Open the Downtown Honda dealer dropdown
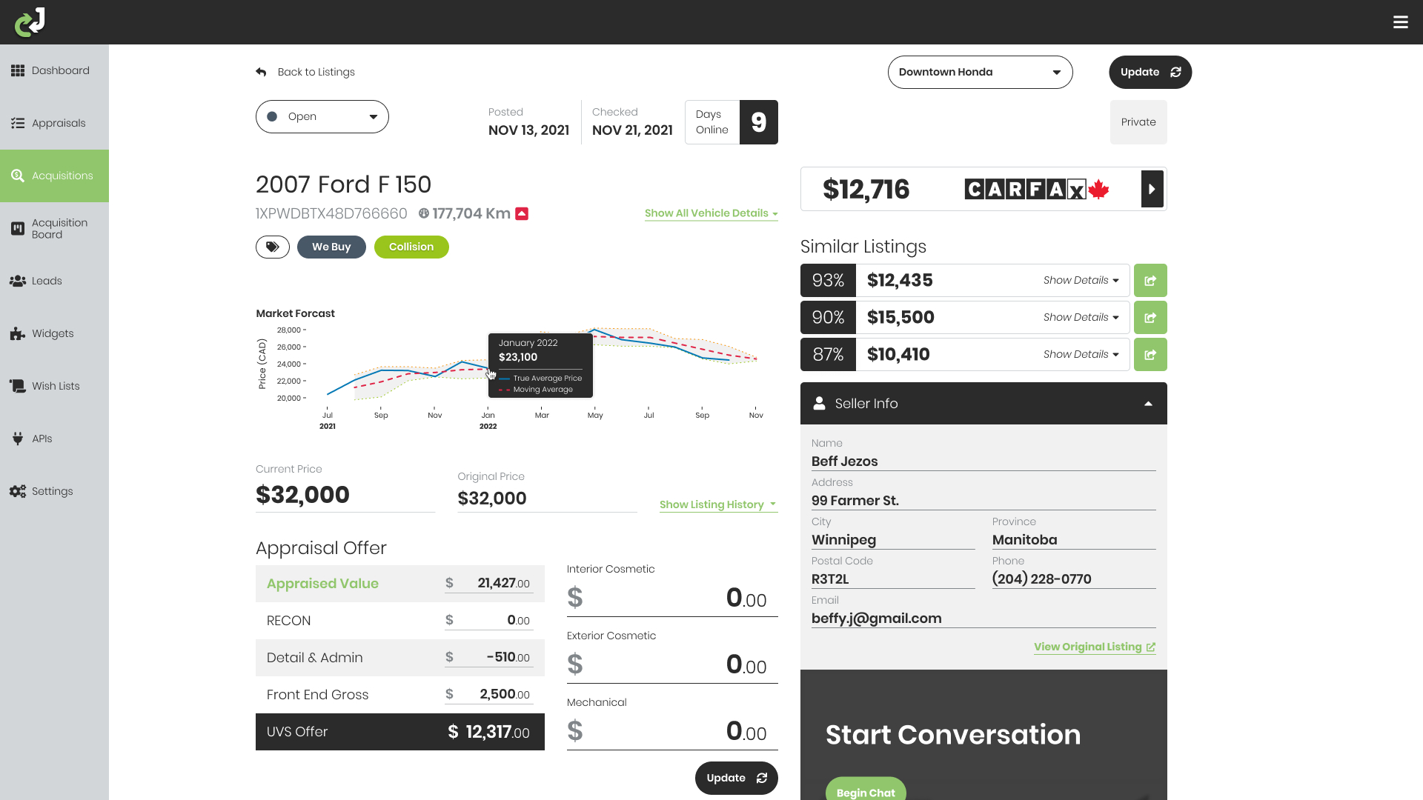 [x=980, y=72]
